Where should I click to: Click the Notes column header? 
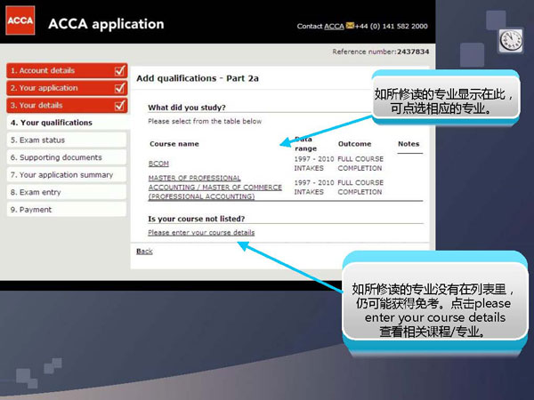click(408, 143)
